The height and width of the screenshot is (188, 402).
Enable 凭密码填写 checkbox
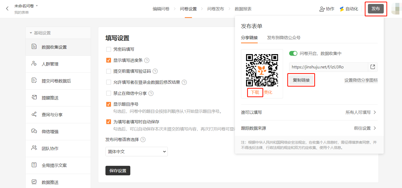[x=108, y=49]
